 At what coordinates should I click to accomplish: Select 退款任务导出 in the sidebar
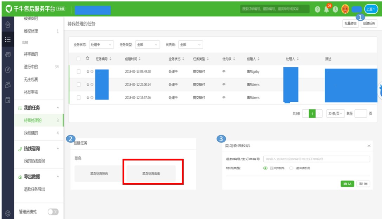tap(34, 189)
